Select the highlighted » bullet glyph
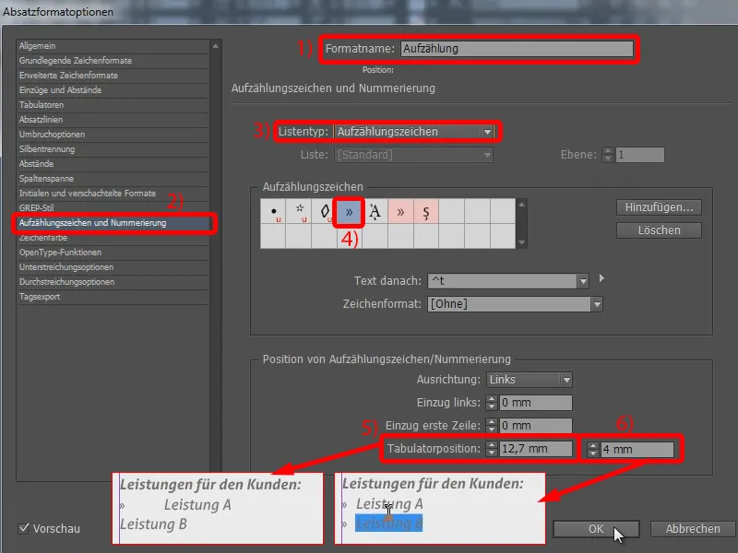The height and width of the screenshot is (553, 738). 349,212
